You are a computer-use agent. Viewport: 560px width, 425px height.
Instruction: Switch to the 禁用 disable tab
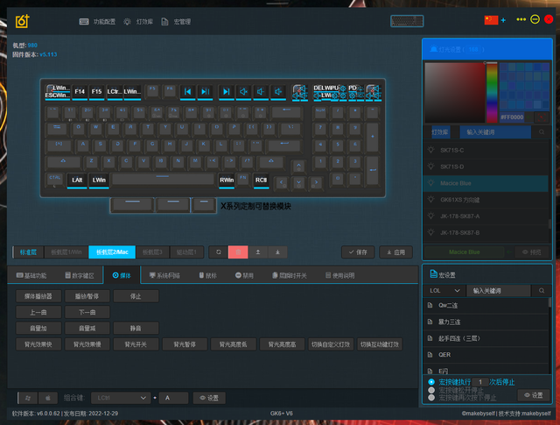coord(244,275)
